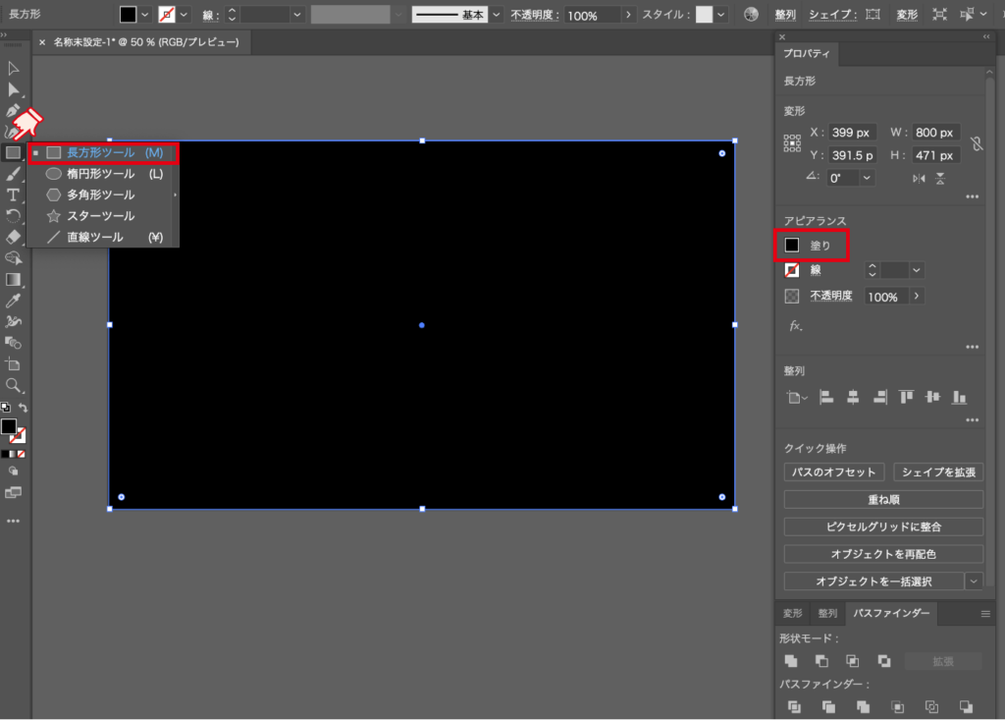
Task: Click the 重ね順 button
Action: tap(883, 499)
